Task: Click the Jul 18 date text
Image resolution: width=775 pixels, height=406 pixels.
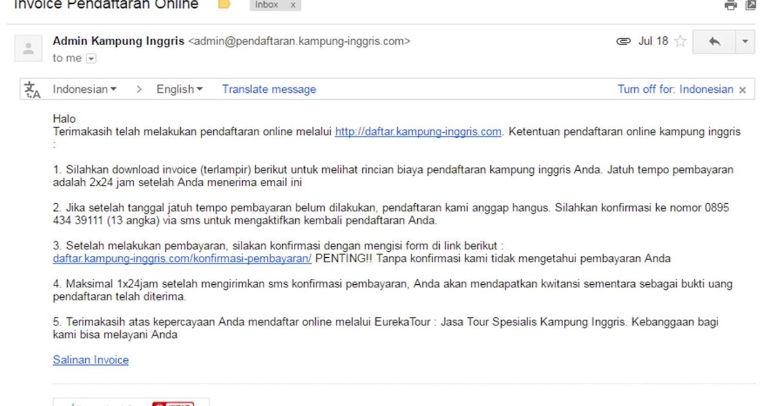Action: pyautogui.click(x=653, y=41)
